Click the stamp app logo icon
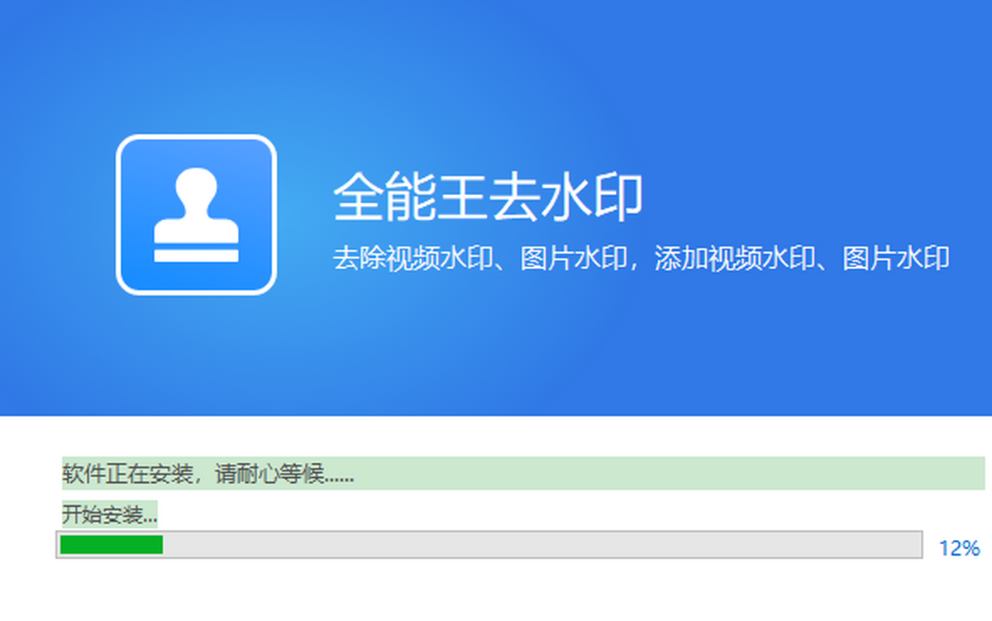The image size is (992, 621). (x=196, y=215)
